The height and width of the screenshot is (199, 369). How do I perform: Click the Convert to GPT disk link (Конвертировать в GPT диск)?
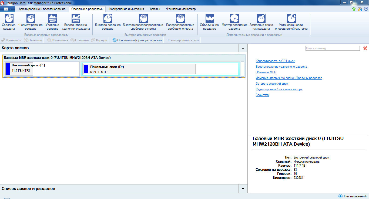pos(275,61)
